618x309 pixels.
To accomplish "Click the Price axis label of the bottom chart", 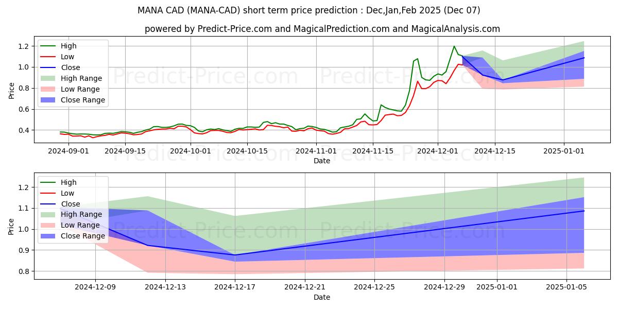I will 11,226.
